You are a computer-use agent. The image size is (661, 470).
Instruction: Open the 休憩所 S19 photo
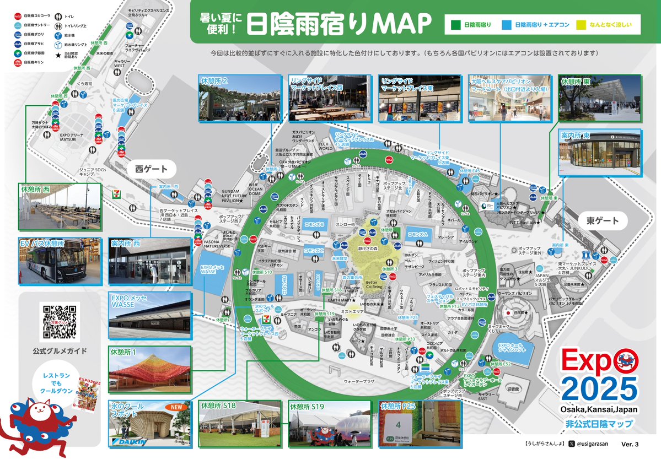(x=330, y=424)
